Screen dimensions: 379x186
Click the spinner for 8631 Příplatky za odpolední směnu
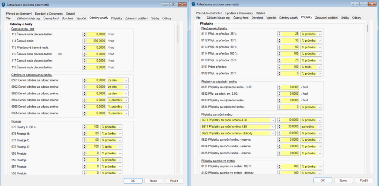point(278,87)
